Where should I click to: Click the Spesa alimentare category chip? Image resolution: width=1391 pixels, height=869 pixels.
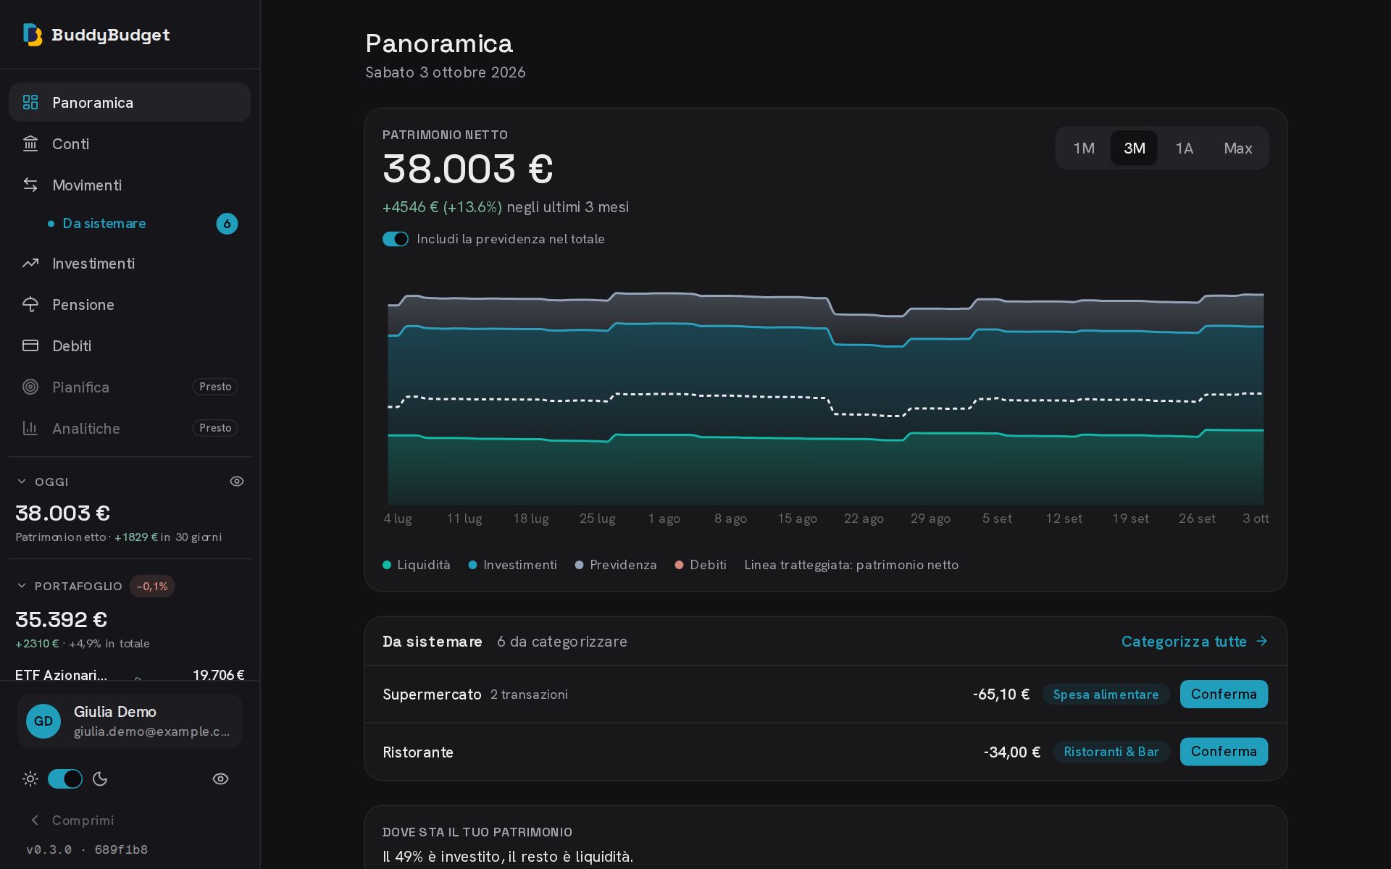tap(1106, 694)
